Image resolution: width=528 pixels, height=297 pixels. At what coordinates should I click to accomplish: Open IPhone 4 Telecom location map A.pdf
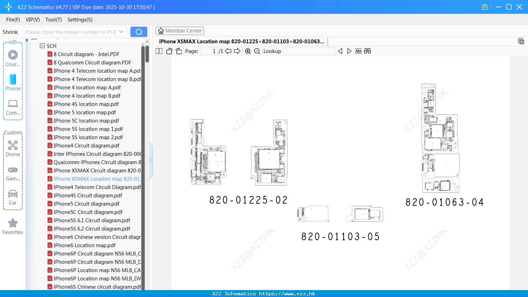[94, 71]
